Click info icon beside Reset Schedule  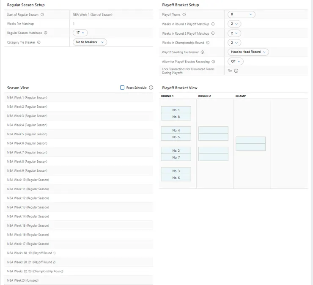pos(151,88)
